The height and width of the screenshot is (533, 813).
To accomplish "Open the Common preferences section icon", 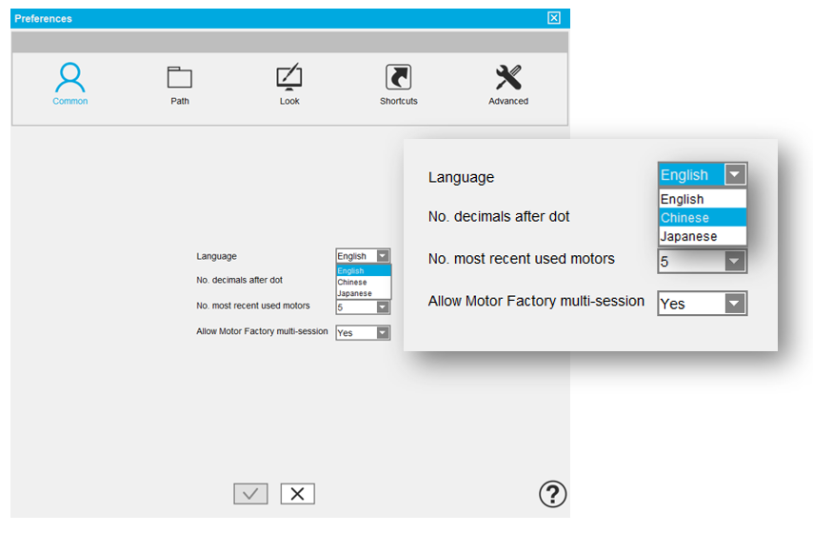I will click(70, 78).
